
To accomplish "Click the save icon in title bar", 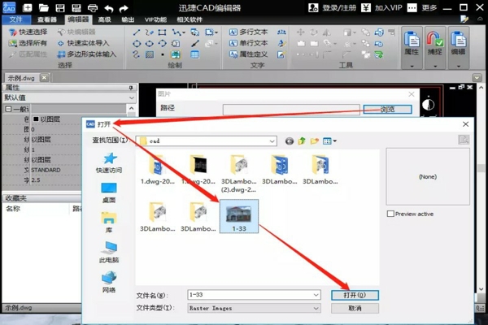I will [x=59, y=8].
